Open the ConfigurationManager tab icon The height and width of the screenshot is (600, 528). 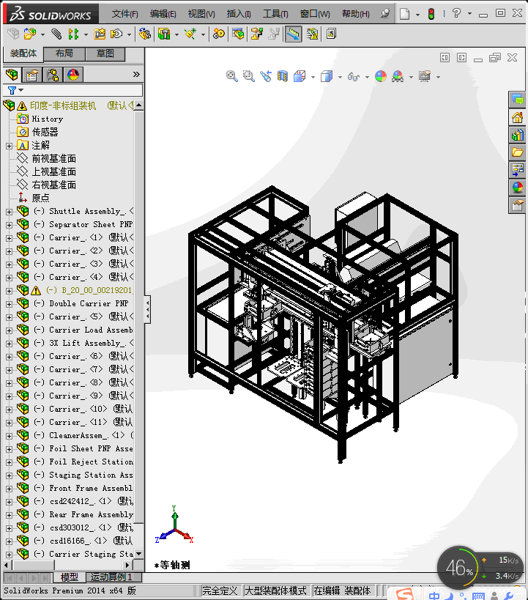pos(53,75)
